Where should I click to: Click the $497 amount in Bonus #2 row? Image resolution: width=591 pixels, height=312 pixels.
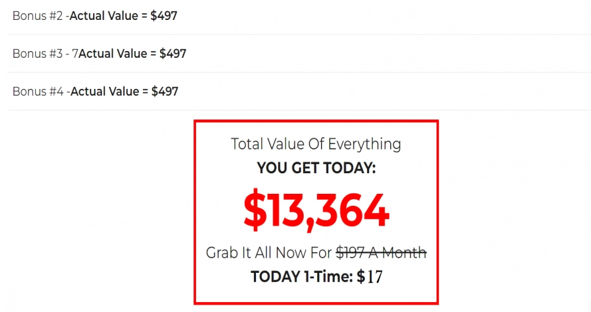click(164, 16)
